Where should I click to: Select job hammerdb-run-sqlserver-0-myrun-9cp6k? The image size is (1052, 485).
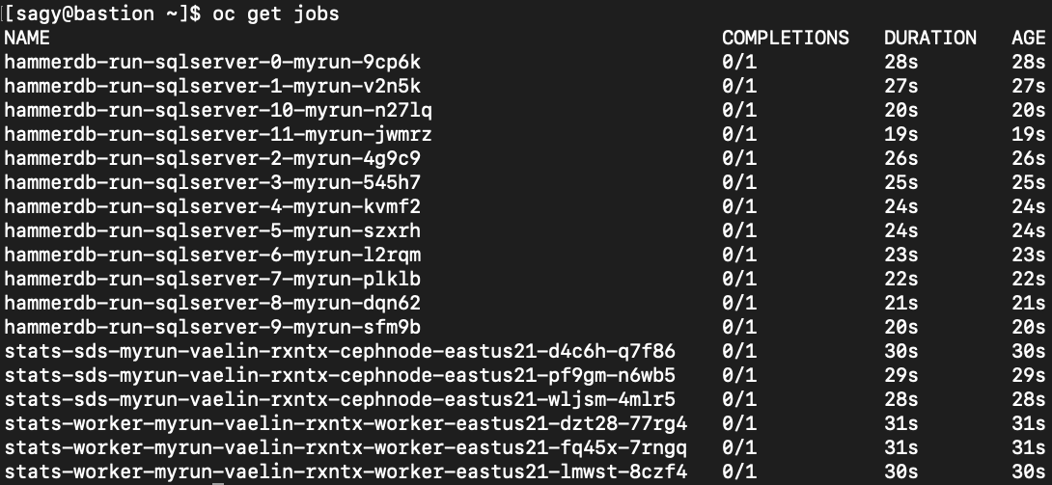click(212, 63)
